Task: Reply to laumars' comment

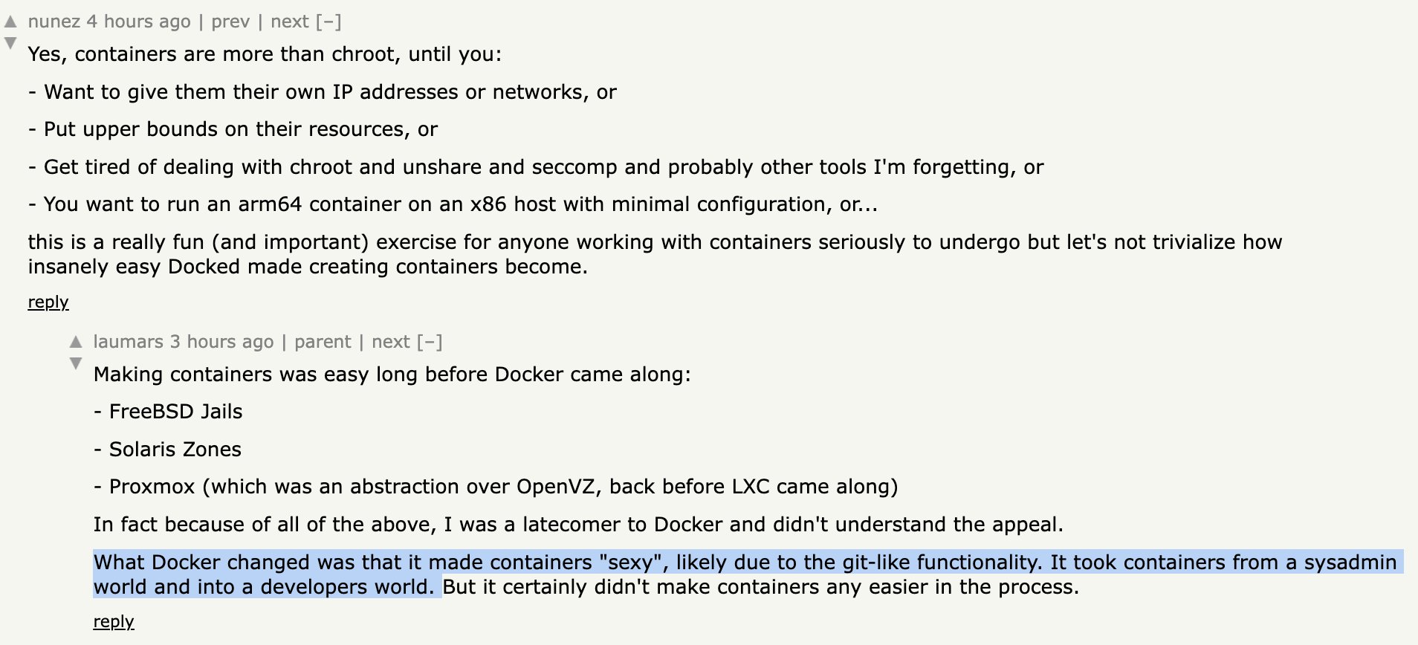Action: point(114,621)
